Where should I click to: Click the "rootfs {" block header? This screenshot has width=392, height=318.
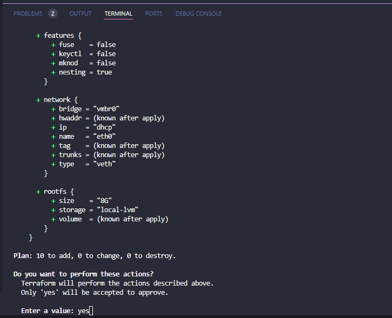tap(59, 192)
